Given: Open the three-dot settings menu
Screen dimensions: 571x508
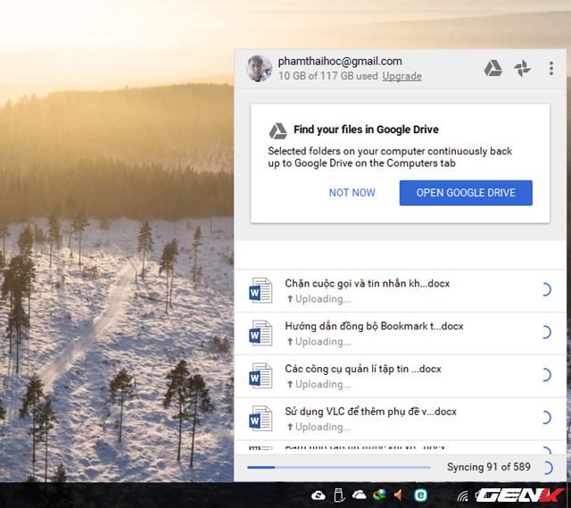Looking at the screenshot, I should [x=551, y=68].
